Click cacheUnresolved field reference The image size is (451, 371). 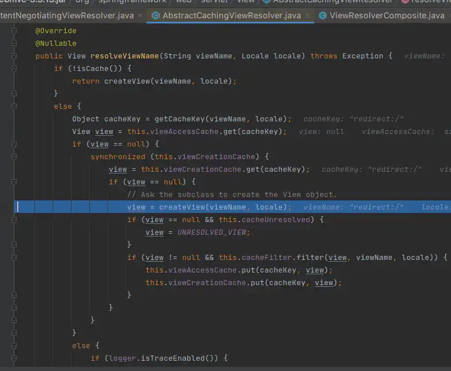(x=276, y=220)
